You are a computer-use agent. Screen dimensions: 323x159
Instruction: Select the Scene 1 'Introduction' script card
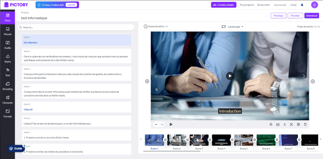77,40
